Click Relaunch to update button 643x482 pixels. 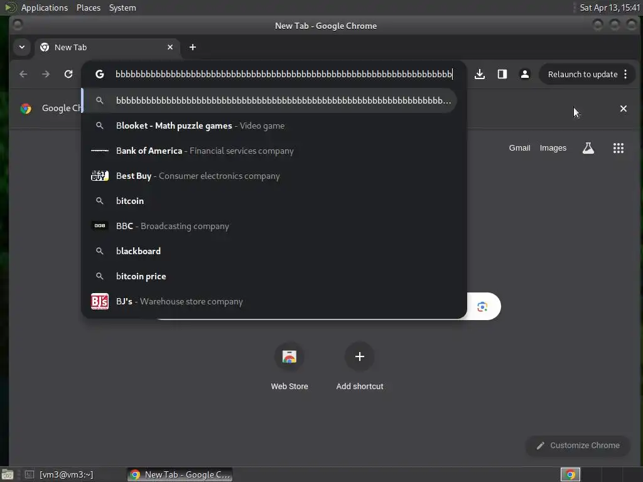(x=583, y=74)
